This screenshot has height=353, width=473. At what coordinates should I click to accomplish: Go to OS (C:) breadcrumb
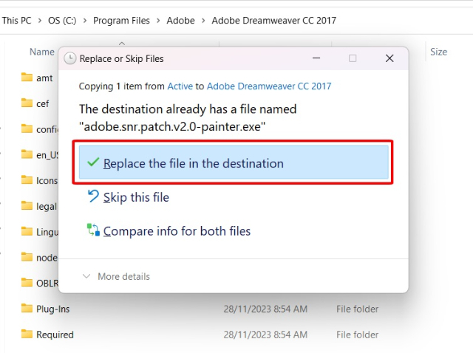pyautogui.click(x=62, y=21)
